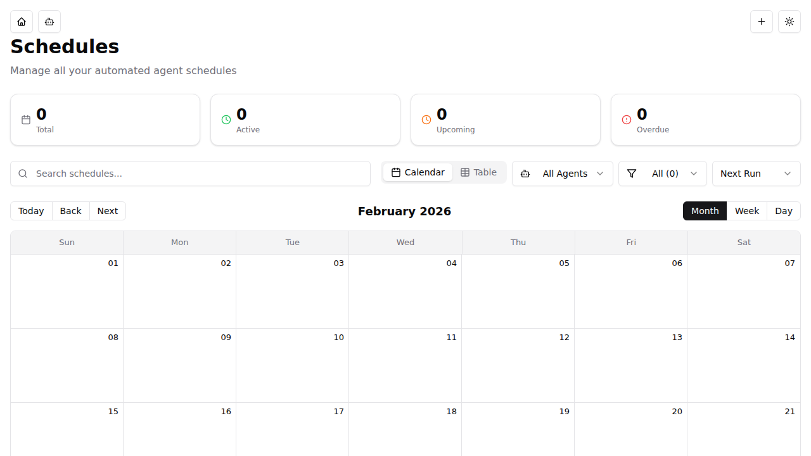Viewport: 811px width, 456px height.
Task: Go Back one month
Action: [x=71, y=211]
